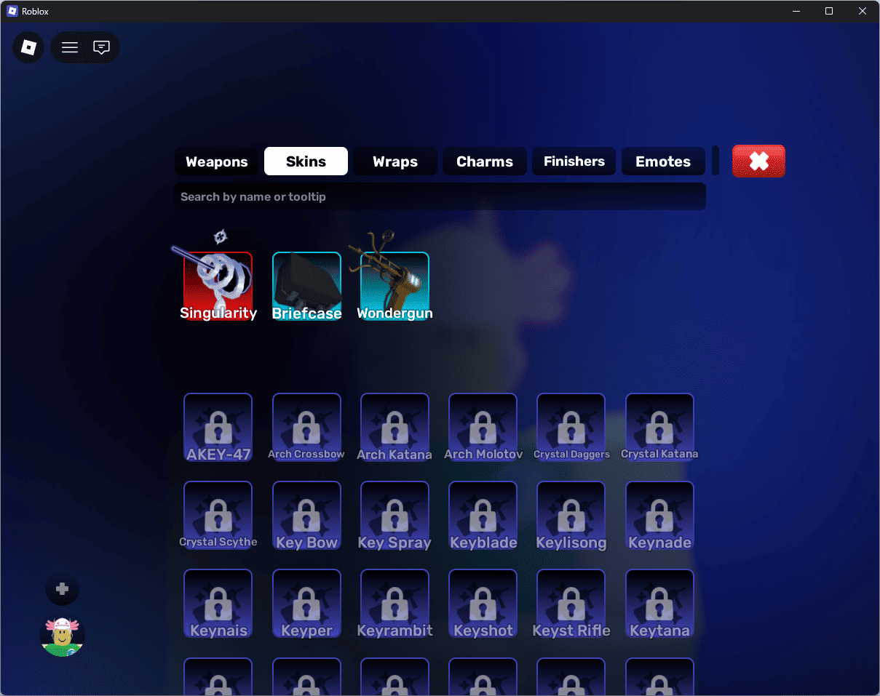The width and height of the screenshot is (880, 696).
Task: Click the locked Keytana skin
Action: click(x=659, y=604)
